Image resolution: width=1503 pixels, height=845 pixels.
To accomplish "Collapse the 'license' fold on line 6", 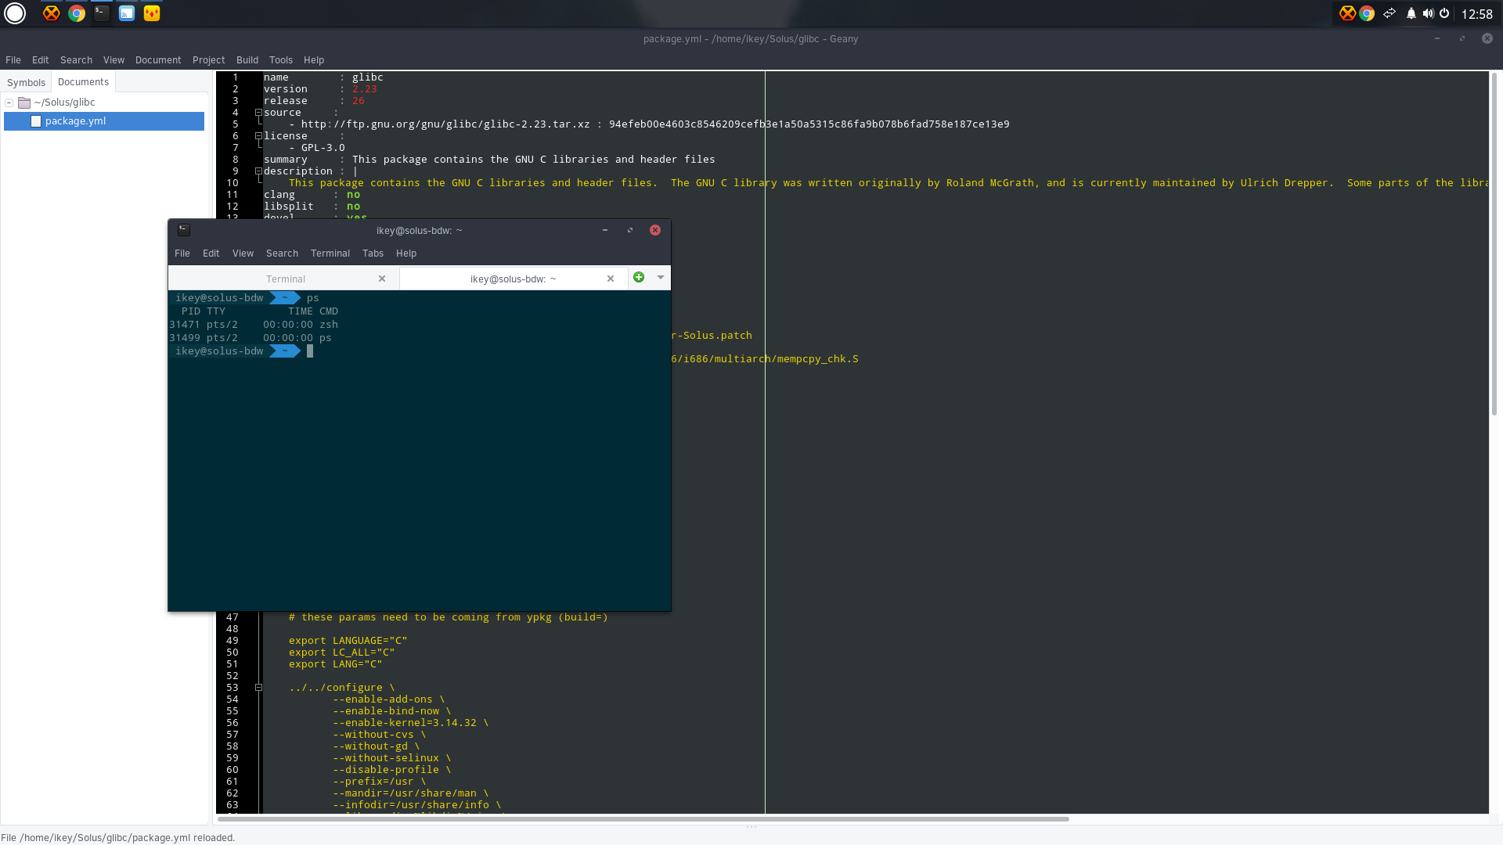I will [258, 136].
